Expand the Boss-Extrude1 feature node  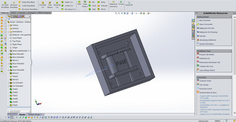9,54
